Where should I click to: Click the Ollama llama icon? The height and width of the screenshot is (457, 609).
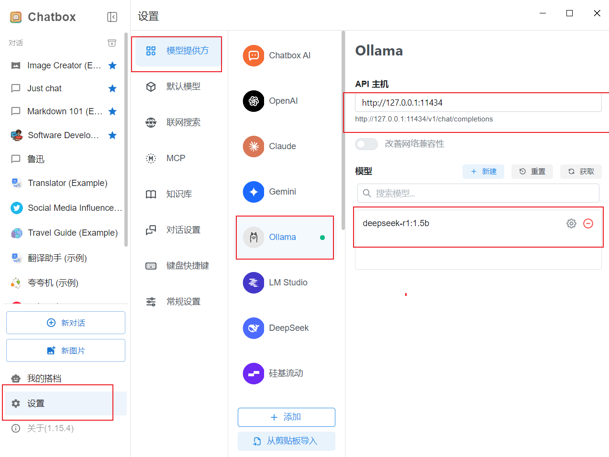pyautogui.click(x=254, y=237)
